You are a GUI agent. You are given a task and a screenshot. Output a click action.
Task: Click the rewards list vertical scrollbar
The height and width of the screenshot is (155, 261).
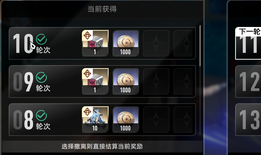(200, 46)
